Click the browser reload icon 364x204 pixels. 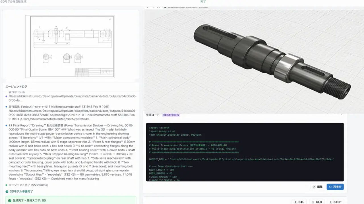point(158,7)
